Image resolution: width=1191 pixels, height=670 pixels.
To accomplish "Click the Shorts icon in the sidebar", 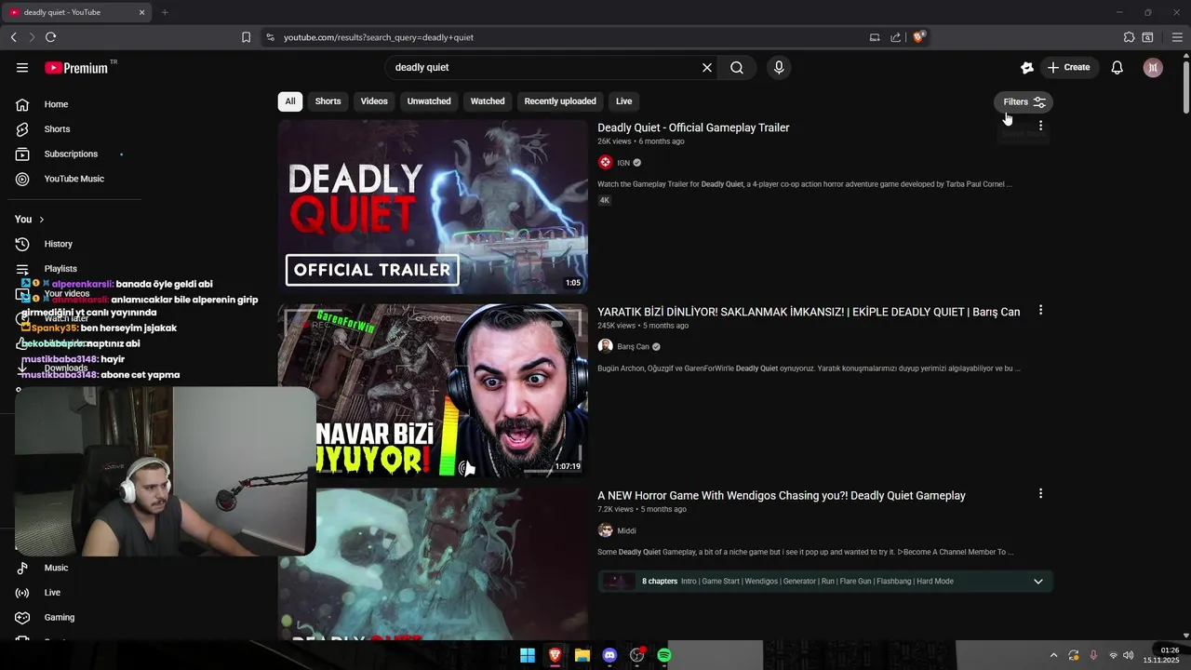I will click(x=22, y=129).
